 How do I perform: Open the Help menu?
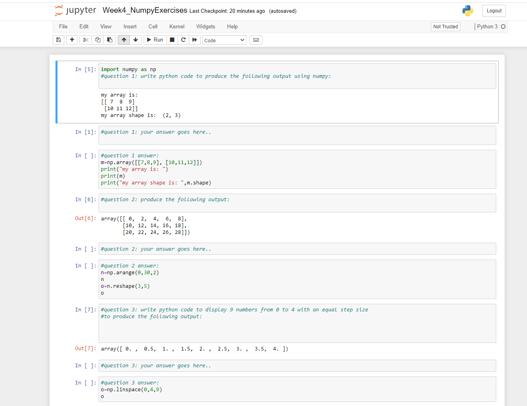(x=232, y=27)
